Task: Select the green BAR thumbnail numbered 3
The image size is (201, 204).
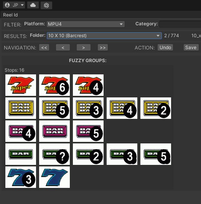Action: [122, 154]
